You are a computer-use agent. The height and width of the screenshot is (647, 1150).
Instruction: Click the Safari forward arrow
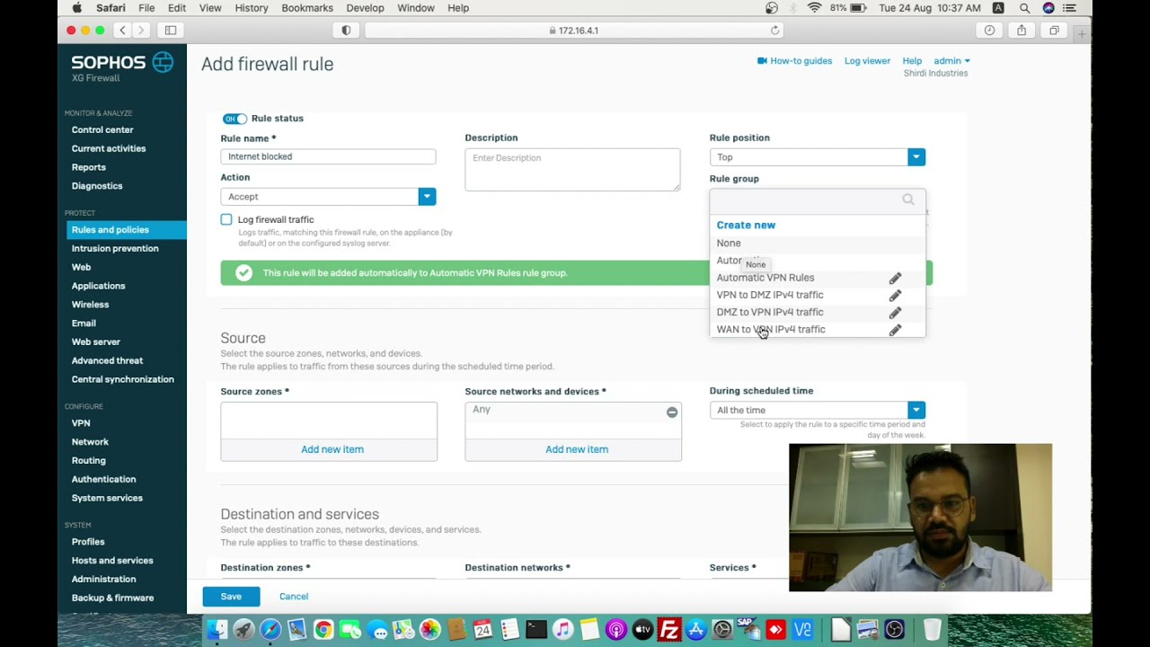(x=141, y=31)
